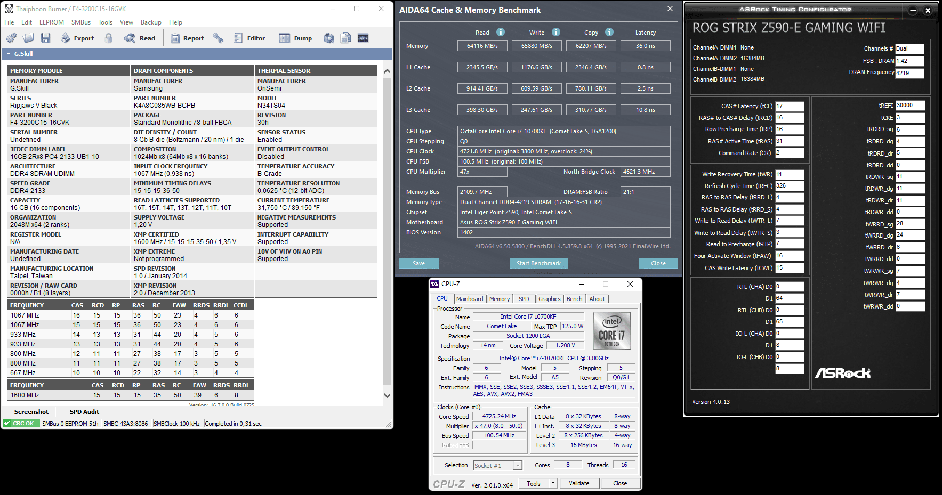The image size is (942, 495).
Task: Click the Memory Latency 36.0 ns value
Action: 646,46
